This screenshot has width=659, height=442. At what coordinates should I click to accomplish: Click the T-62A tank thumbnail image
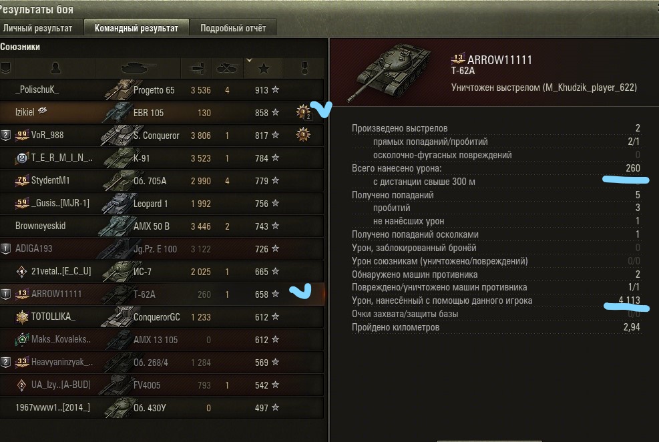pos(389,71)
